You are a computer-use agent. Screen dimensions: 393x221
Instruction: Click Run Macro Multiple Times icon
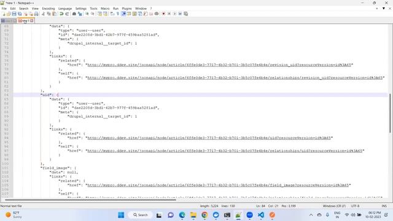[x=180, y=14]
